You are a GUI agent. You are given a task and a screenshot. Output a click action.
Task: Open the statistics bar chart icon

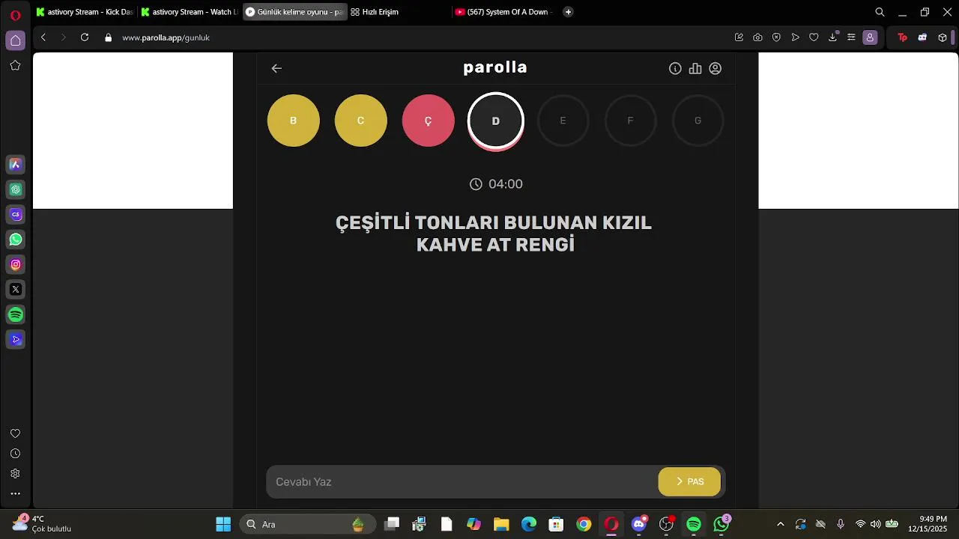695,68
